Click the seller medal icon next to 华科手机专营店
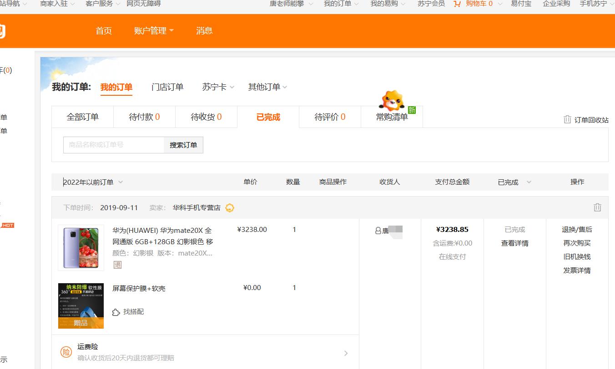The image size is (615, 369). 230,207
